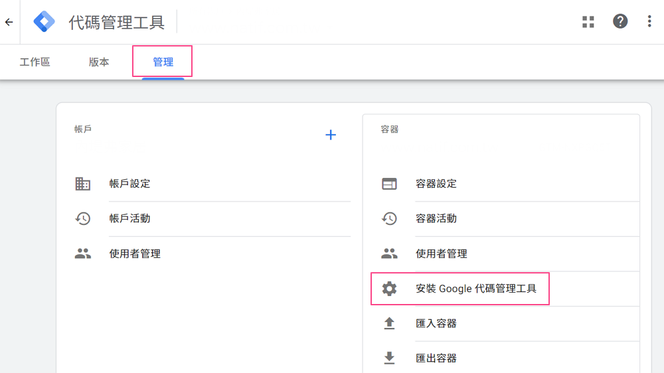Switch to the 工作區 tab
The height and width of the screenshot is (373, 664).
point(35,62)
